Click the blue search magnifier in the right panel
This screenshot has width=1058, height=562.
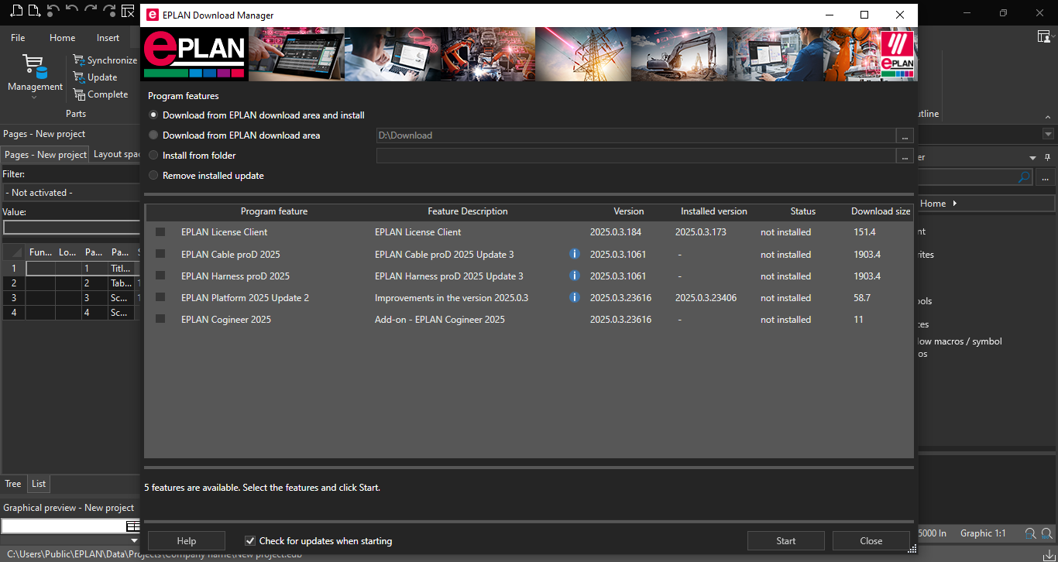[x=1025, y=177]
